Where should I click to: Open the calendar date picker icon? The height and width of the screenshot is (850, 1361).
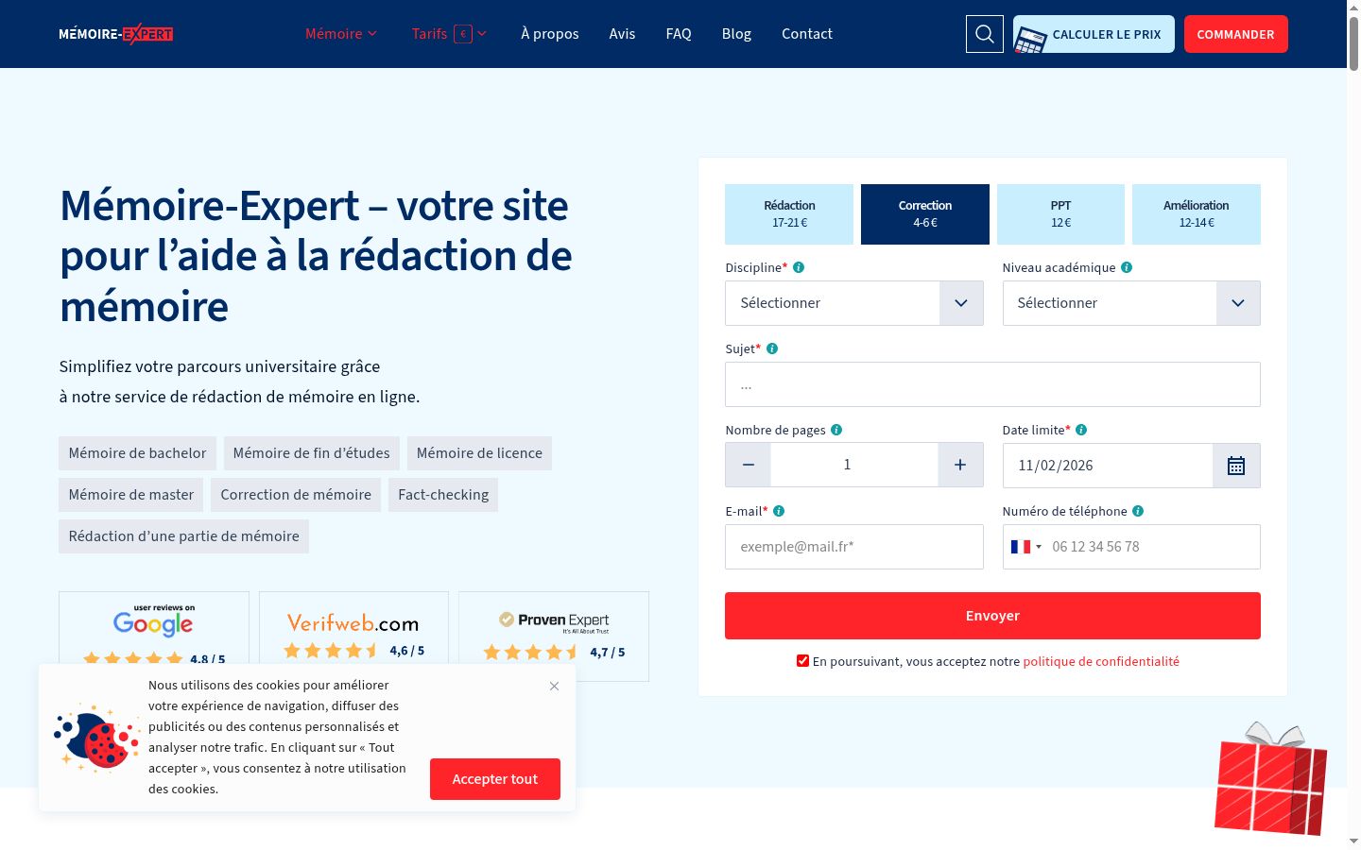1236,466
